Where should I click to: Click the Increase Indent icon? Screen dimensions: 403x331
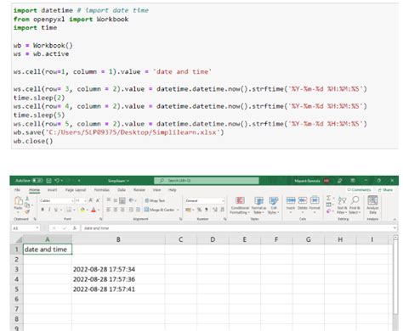138,210
